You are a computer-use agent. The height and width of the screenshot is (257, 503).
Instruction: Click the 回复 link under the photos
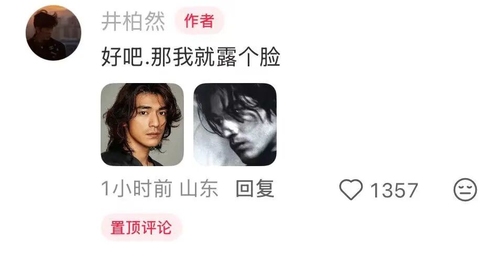(255, 189)
